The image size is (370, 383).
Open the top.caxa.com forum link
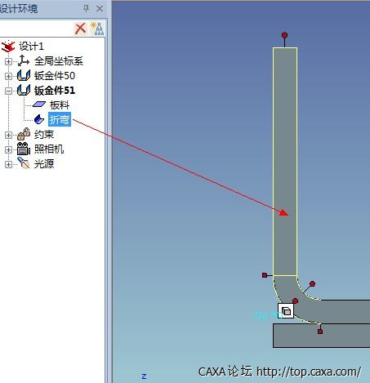click(x=309, y=372)
